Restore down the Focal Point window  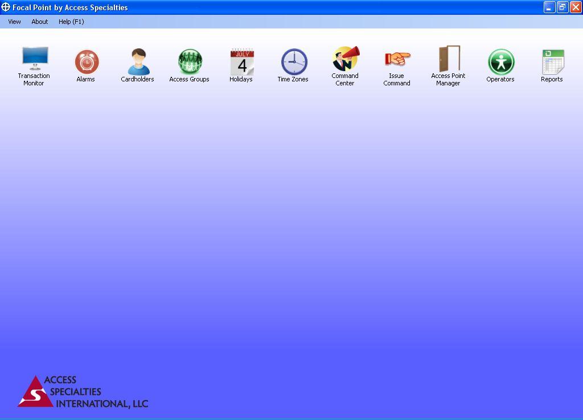coord(563,7)
